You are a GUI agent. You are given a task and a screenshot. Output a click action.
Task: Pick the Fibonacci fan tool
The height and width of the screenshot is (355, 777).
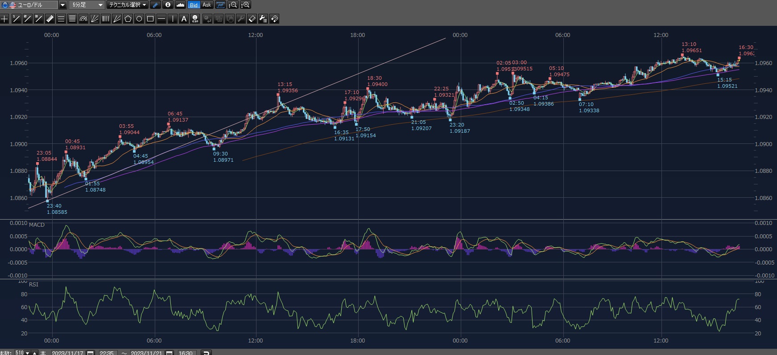(95, 19)
